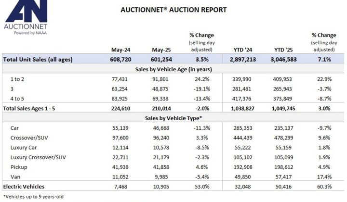This screenshot has width=347, height=202.
Task: Select the Crossover/SUV row label
Action: coord(29,138)
